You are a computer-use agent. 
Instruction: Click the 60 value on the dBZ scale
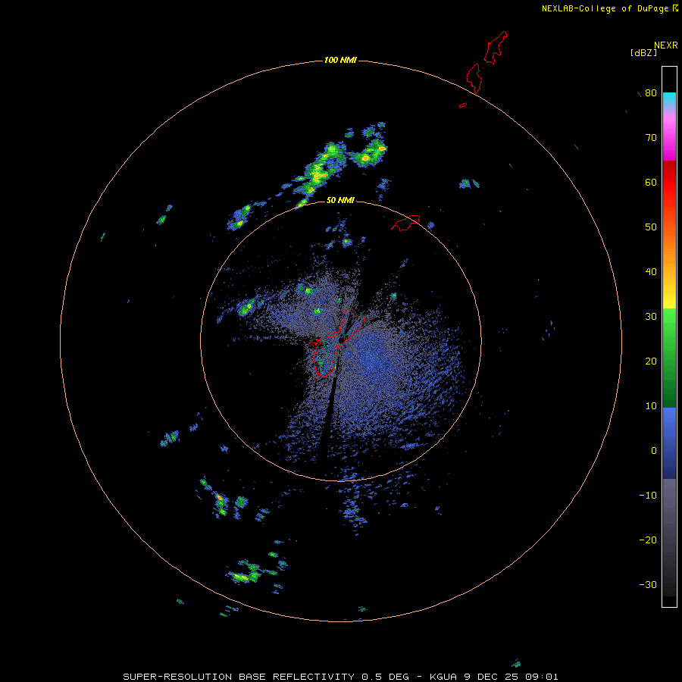(x=651, y=182)
